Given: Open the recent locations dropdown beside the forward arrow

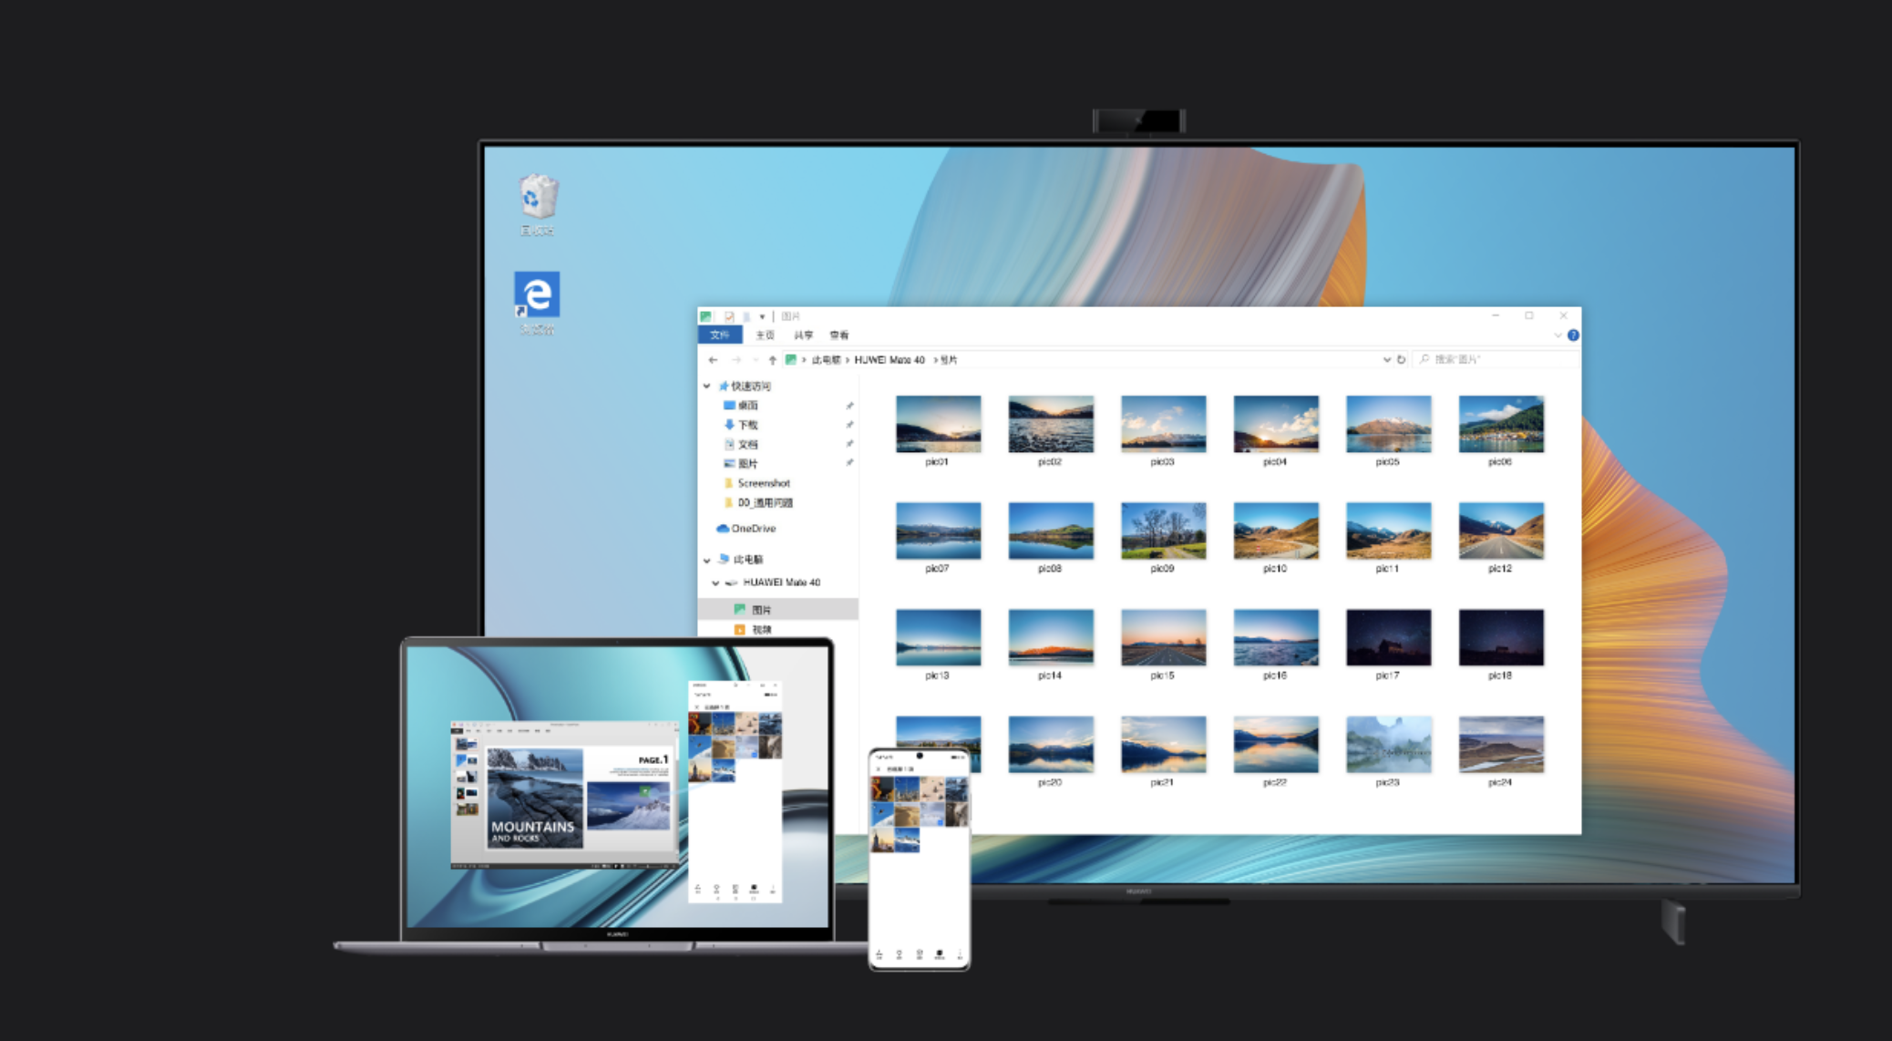Looking at the screenshot, I should pos(755,360).
